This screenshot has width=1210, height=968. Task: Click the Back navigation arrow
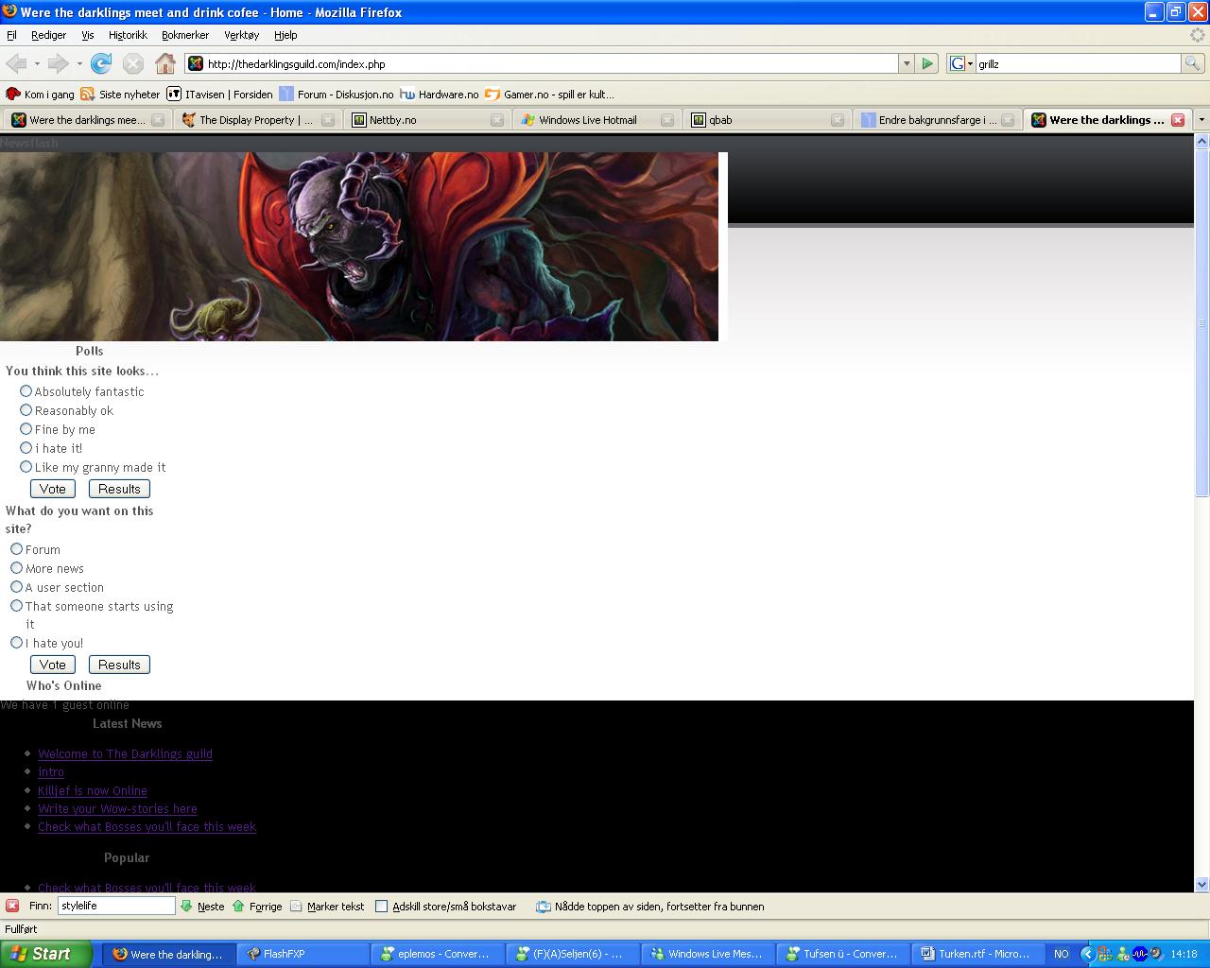click(16, 63)
